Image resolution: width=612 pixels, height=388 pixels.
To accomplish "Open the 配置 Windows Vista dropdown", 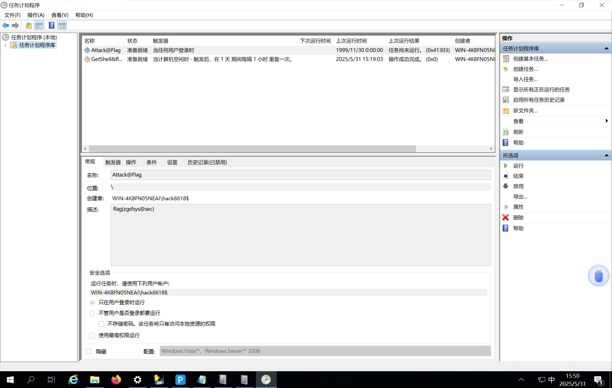I will 325,351.
